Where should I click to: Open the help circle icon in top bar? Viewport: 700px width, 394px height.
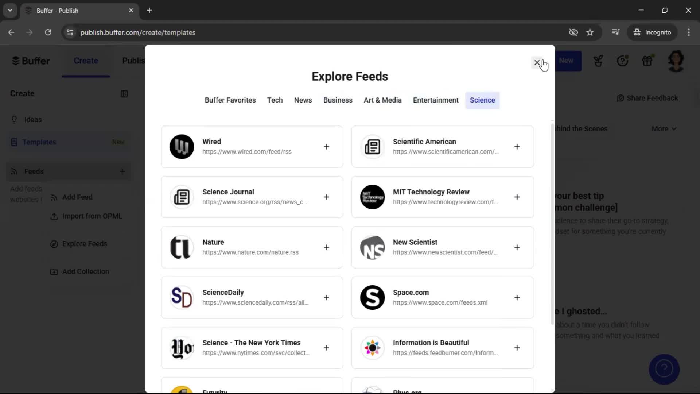tap(623, 61)
